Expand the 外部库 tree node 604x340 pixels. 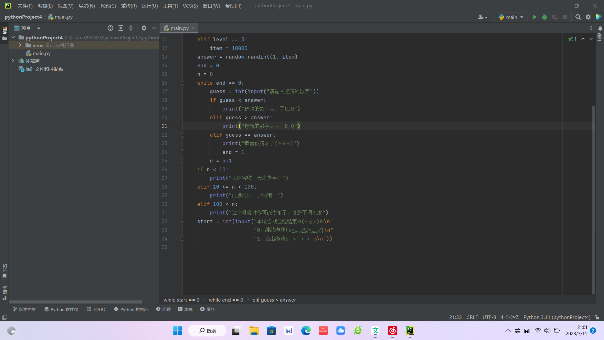point(13,61)
